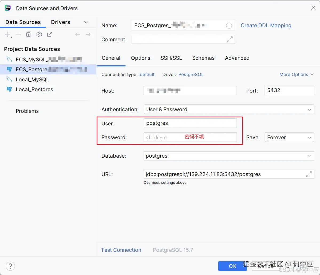Confirm with the OK button

click(232, 266)
